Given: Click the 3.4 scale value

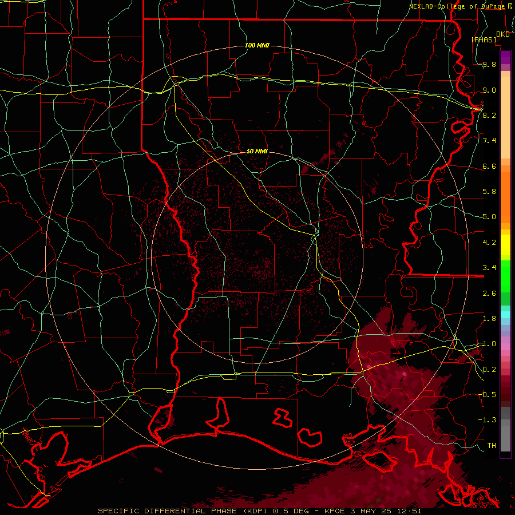Looking at the screenshot, I should (x=489, y=267).
